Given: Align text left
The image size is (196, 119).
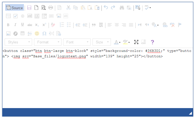Looking at the screenshot, I should [110, 25].
